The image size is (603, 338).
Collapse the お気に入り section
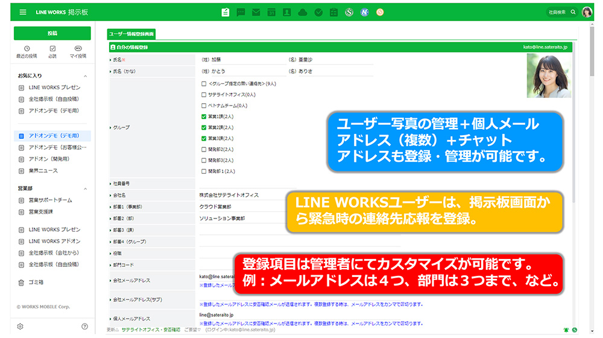point(86,76)
